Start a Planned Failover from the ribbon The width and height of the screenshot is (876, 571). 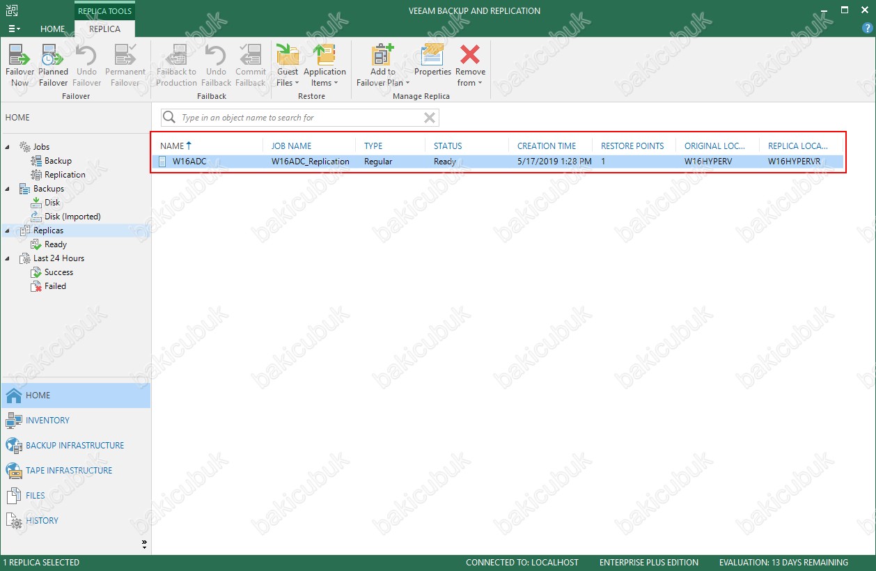pyautogui.click(x=53, y=65)
